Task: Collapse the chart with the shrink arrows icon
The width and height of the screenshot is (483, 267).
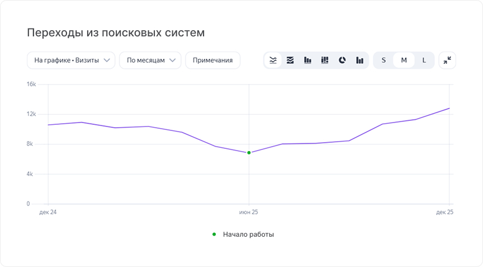Action: tap(447, 60)
